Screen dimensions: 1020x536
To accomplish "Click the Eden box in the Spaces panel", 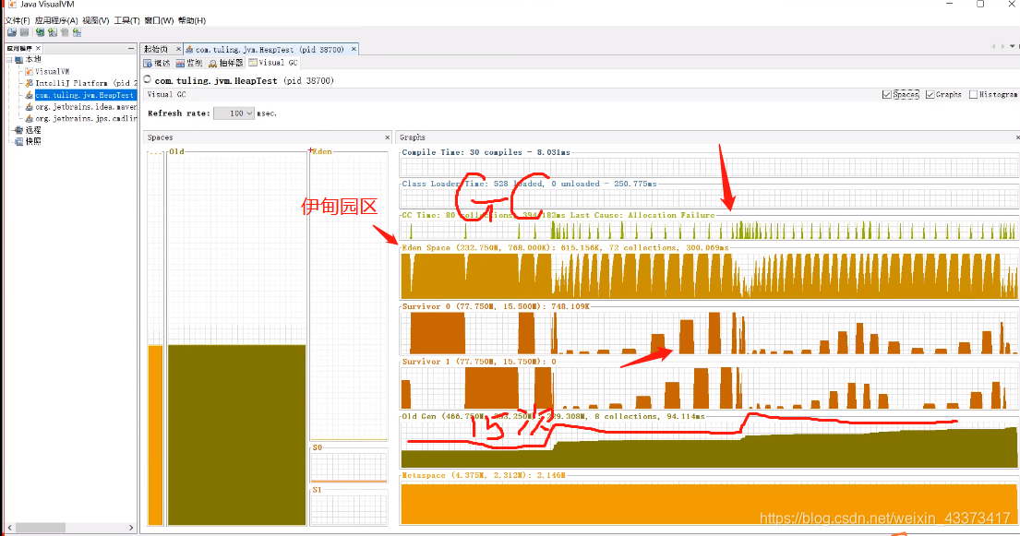I will coord(349,297).
